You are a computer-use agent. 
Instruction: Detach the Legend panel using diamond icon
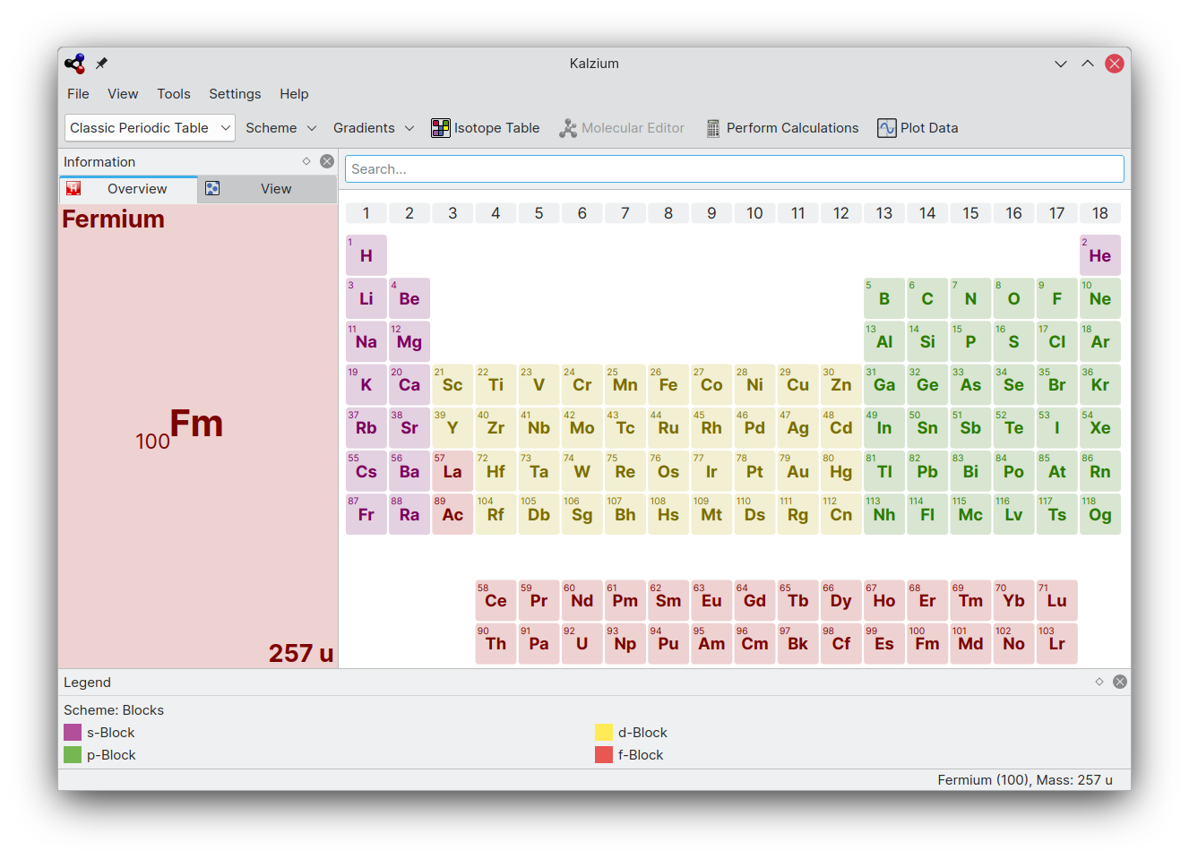[x=1099, y=682]
